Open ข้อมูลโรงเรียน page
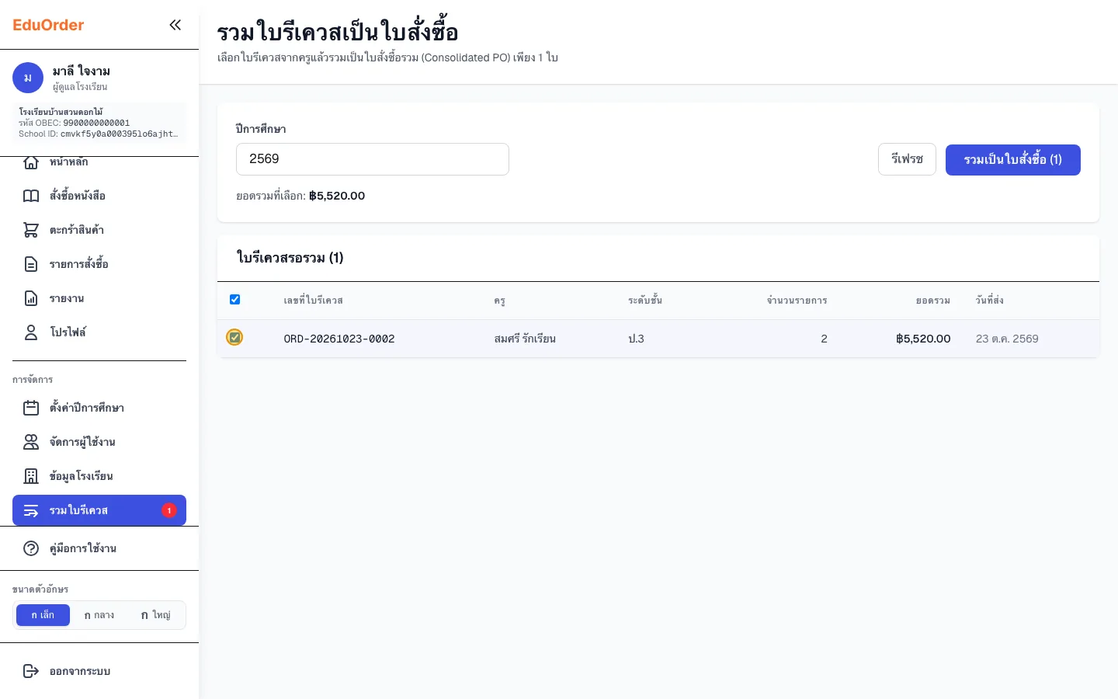 coord(99,476)
